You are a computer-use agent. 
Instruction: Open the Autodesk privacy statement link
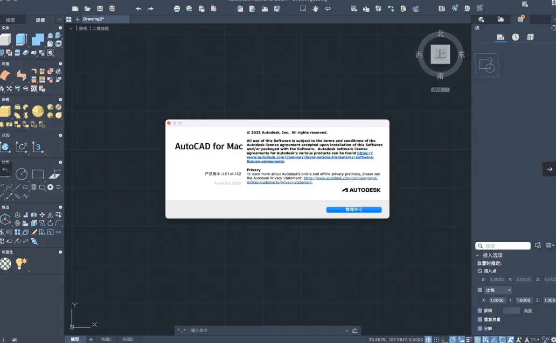312,180
